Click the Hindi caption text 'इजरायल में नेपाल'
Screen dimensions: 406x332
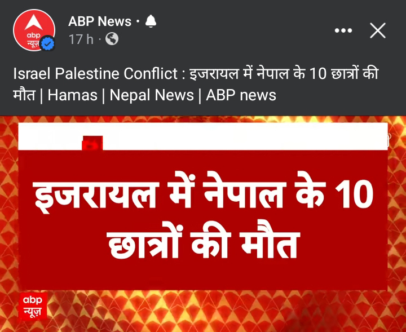tap(239, 73)
